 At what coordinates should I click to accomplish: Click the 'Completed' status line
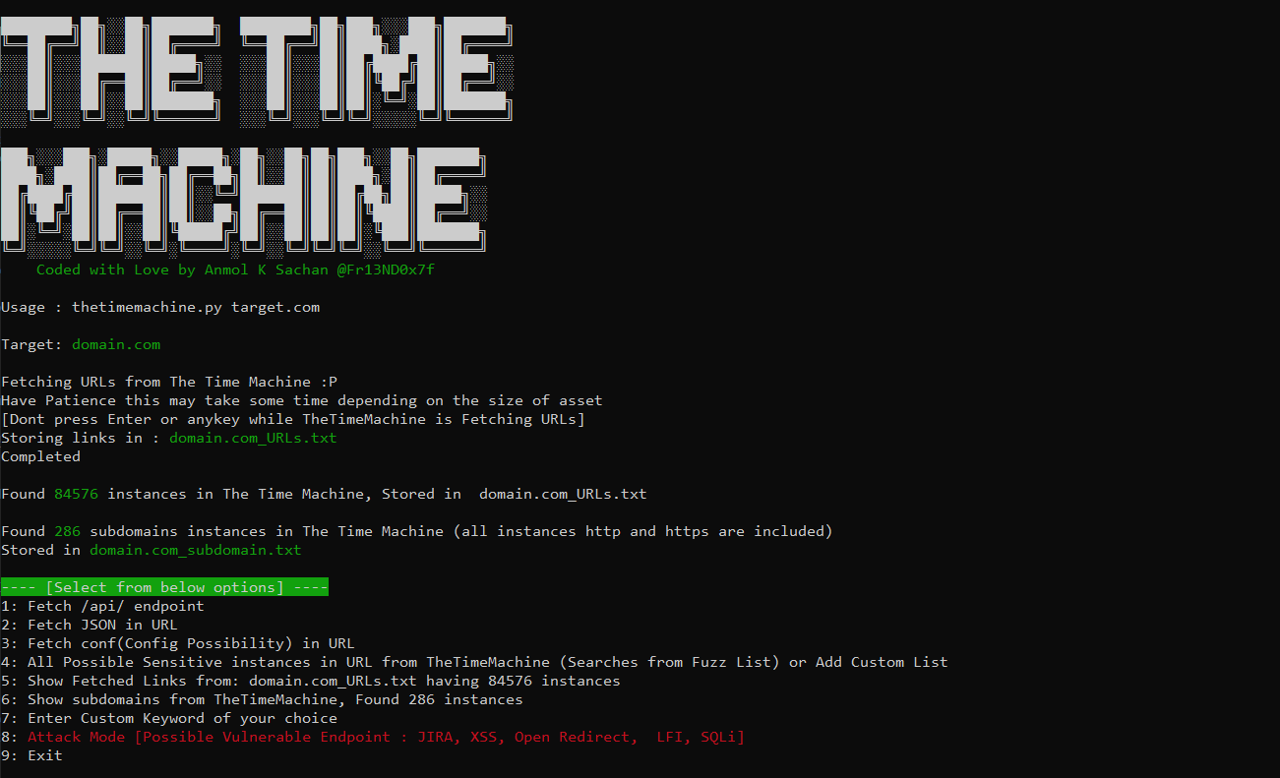click(x=40, y=456)
